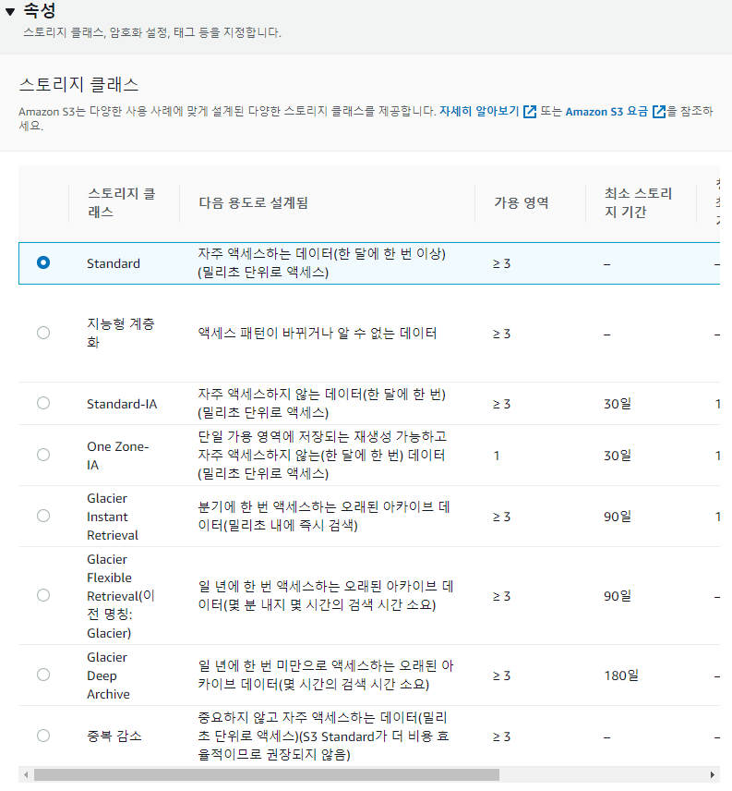The width and height of the screenshot is (732, 791).
Task: Click 90일 in Glacier Instant Retrieval row
Action: coord(618,517)
